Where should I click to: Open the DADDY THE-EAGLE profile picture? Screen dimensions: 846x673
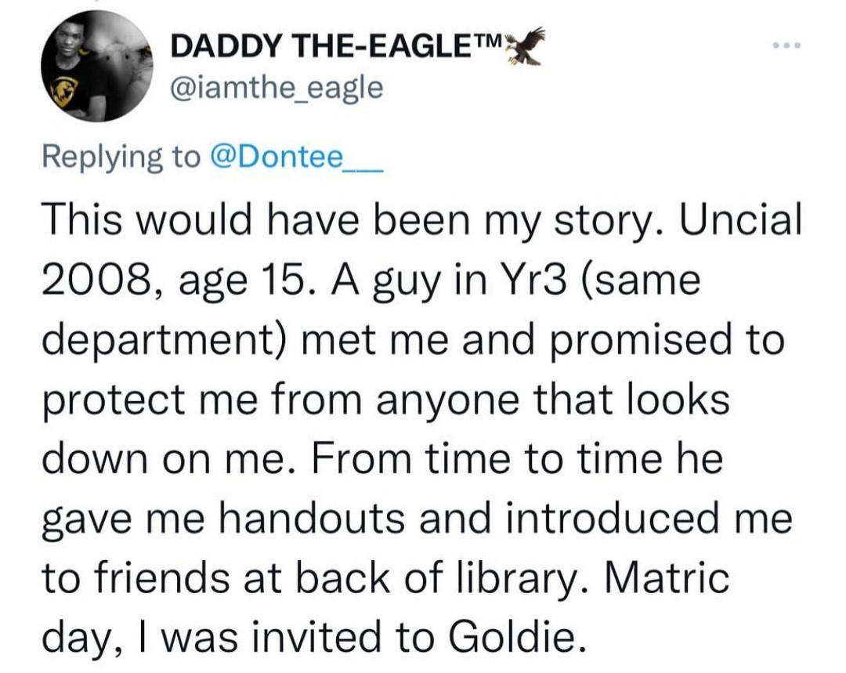click(x=98, y=66)
